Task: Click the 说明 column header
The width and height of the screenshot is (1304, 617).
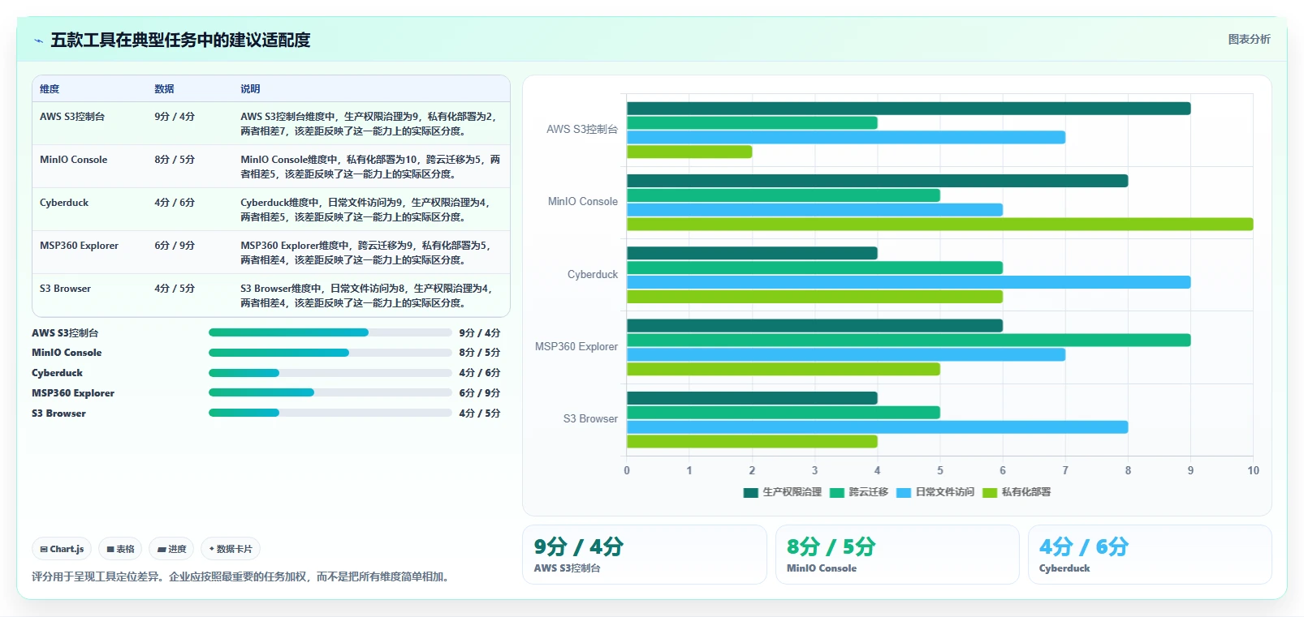Action: pos(250,89)
